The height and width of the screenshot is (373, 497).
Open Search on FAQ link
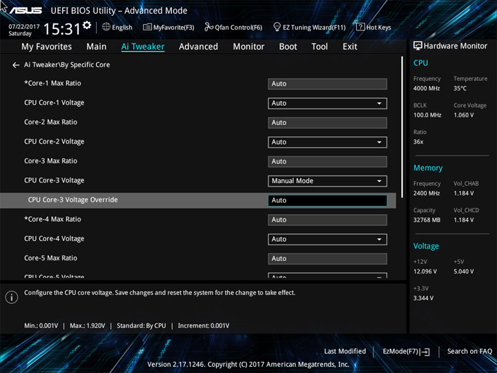[x=469, y=351]
